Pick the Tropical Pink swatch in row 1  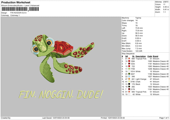pyautogui.click(x=129, y=59)
